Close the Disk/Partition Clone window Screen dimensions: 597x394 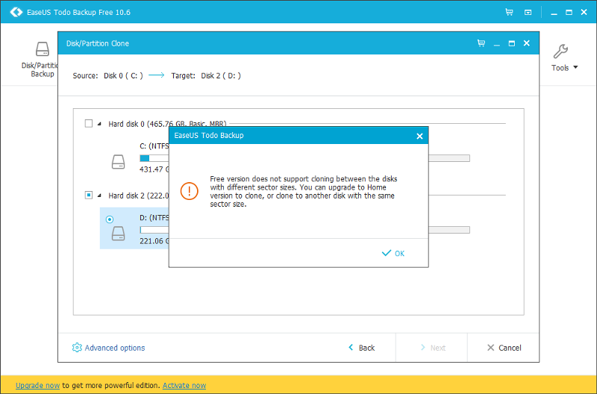tap(527, 43)
